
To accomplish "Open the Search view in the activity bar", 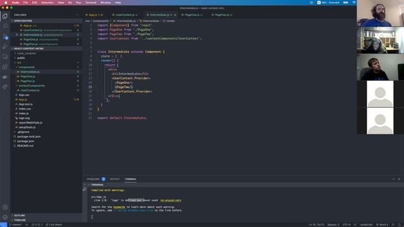I will point(5,26).
